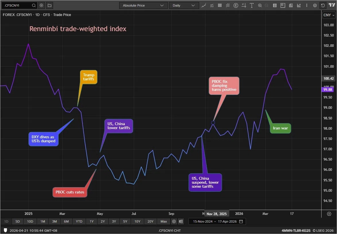
Task: Select the 5D range tab
Action: point(18,221)
